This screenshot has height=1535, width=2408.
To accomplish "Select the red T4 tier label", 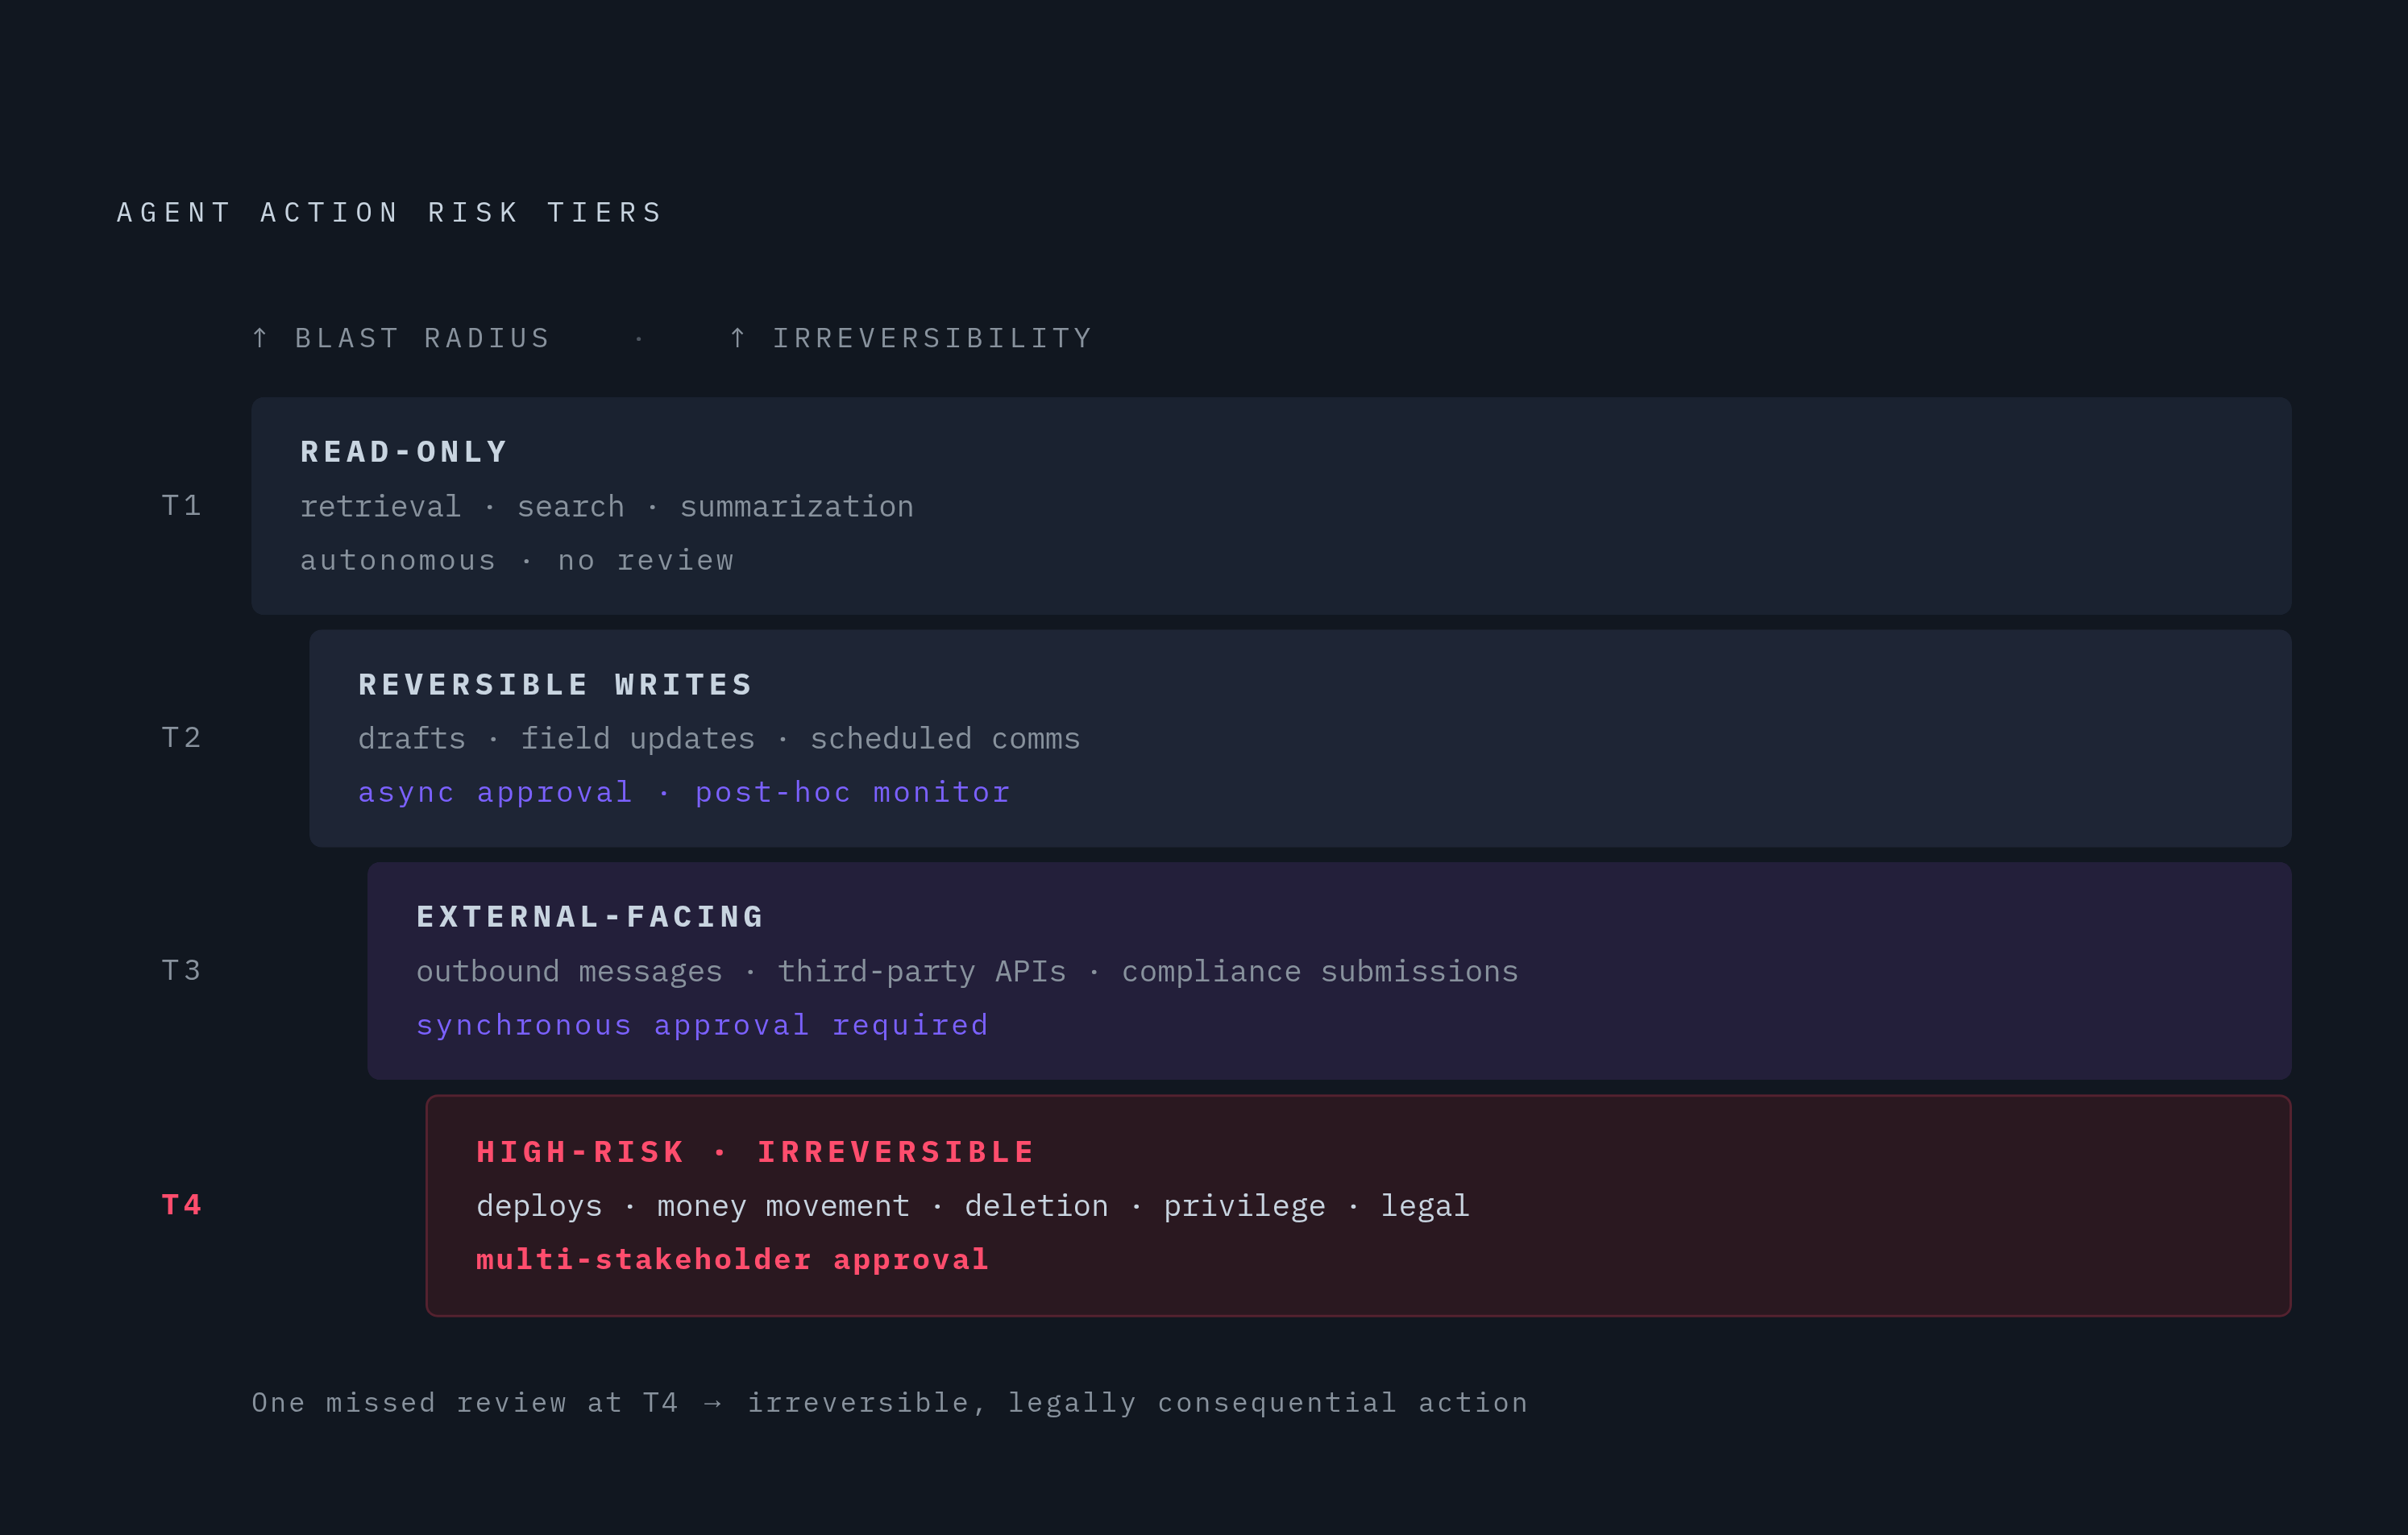I will coord(182,1205).
